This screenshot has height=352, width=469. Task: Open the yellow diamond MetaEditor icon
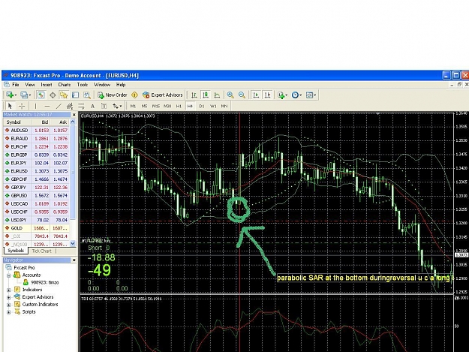[x=134, y=95]
